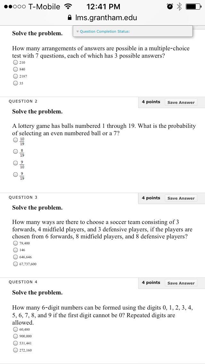
Task: Tap the signal strength dots
Action: (15, 7)
